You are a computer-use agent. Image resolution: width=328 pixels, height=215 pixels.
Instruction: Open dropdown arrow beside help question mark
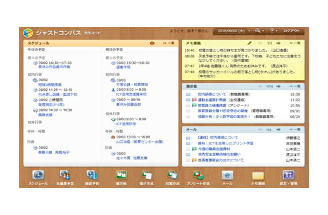click(276, 31)
